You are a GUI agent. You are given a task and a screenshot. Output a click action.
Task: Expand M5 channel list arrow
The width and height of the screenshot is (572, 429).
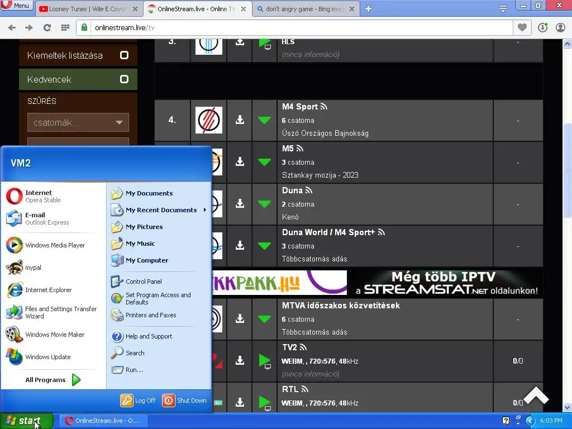pos(264,162)
